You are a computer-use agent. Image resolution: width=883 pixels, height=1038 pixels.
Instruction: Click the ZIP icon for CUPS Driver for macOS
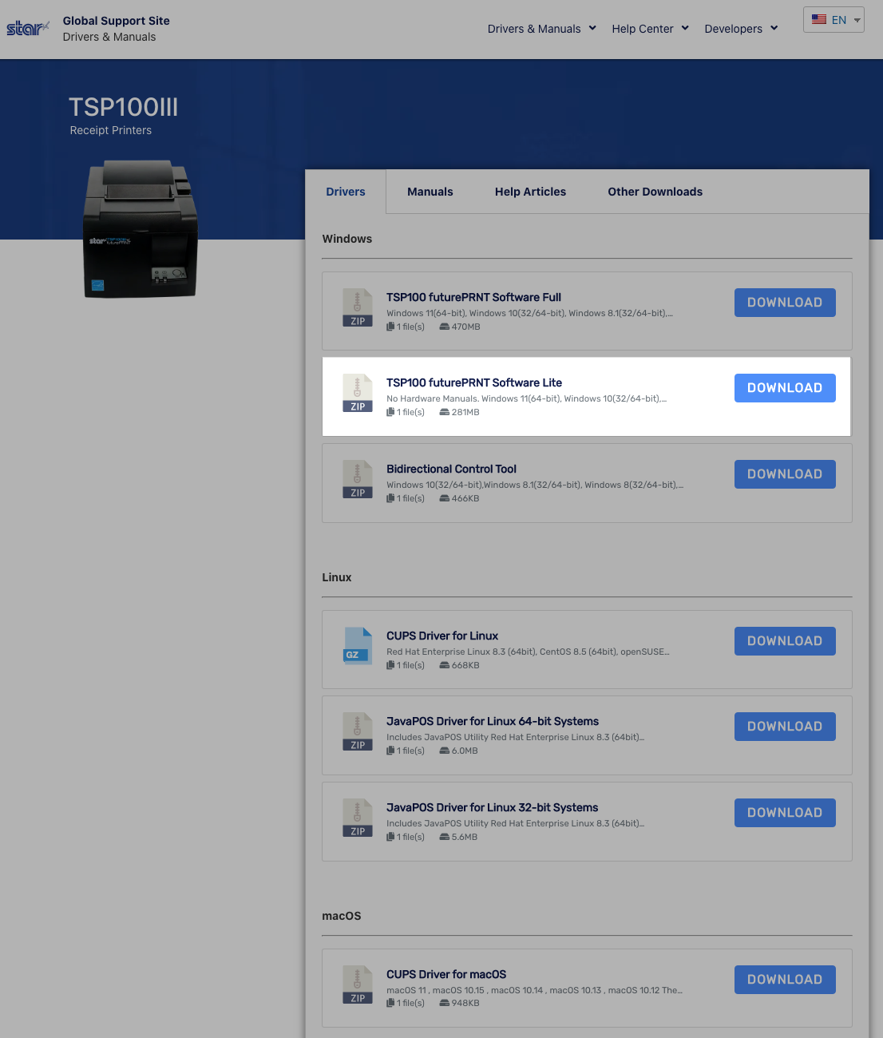357,985
